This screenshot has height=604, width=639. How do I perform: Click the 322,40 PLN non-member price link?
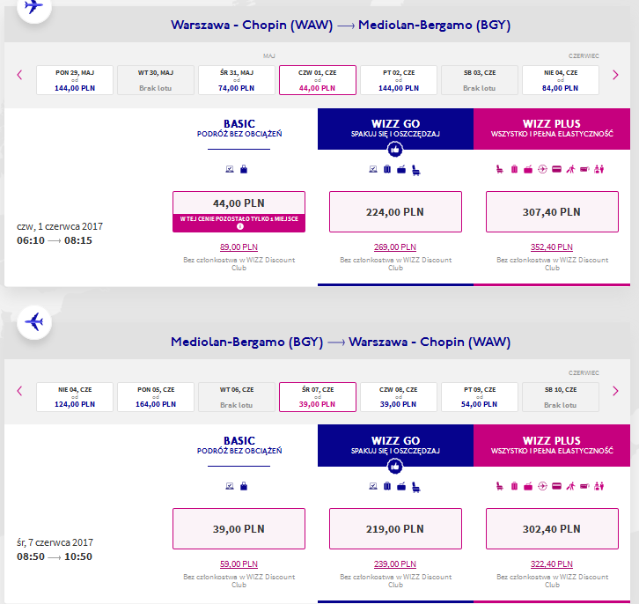click(552, 564)
